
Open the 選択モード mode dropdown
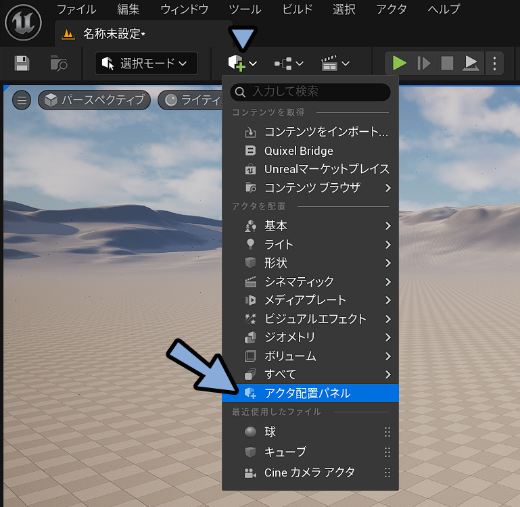146,63
